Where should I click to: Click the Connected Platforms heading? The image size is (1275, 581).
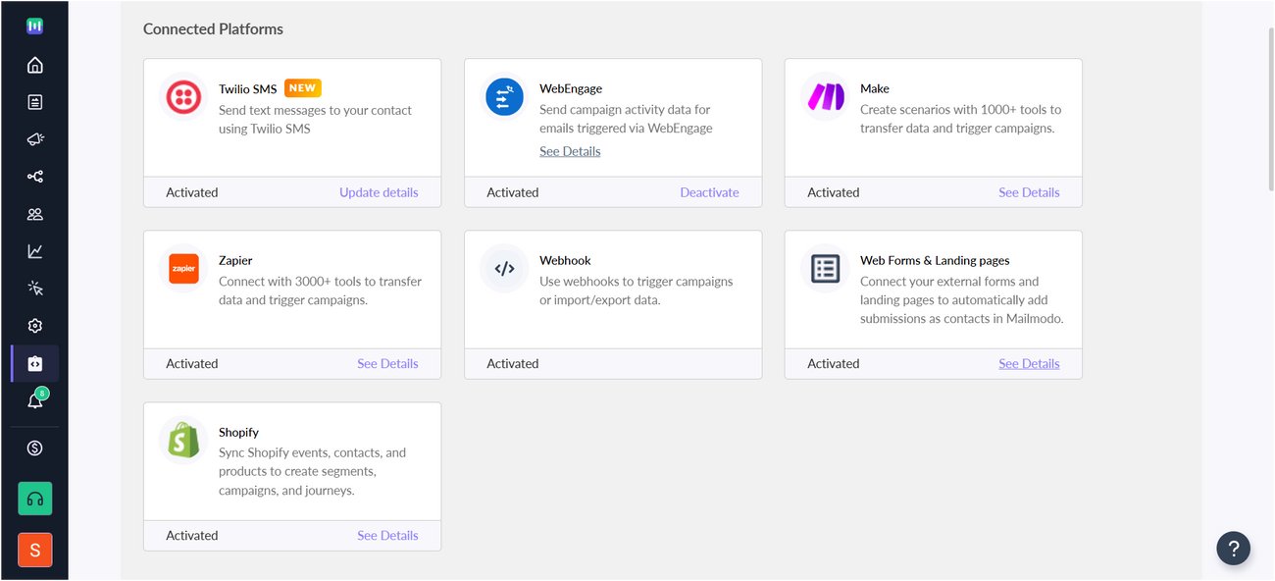[213, 28]
